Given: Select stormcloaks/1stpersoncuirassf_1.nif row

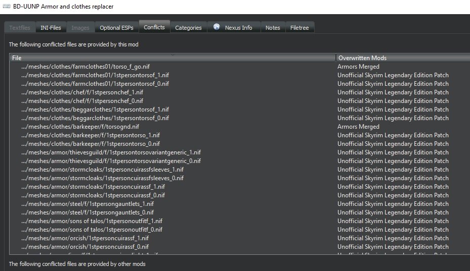Looking at the screenshot, I should [239, 187].
